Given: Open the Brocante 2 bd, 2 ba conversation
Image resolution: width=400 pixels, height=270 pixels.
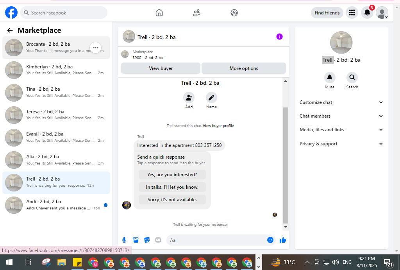Looking at the screenshot, I should pyautogui.click(x=56, y=48).
